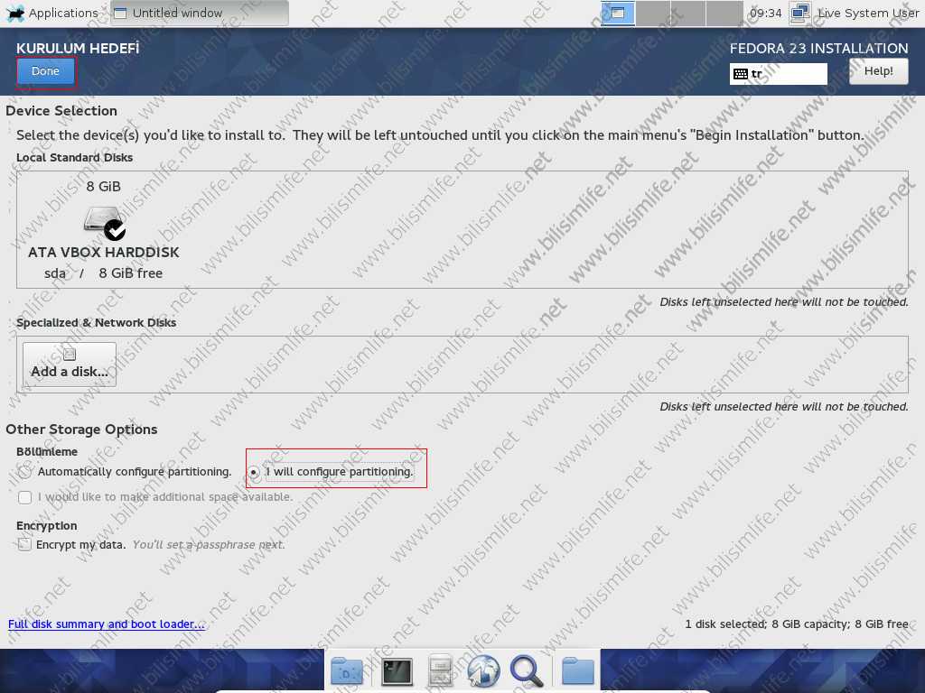This screenshot has width=925, height=693.
Task: Click the Other Storage Options heading
Action: [81, 429]
